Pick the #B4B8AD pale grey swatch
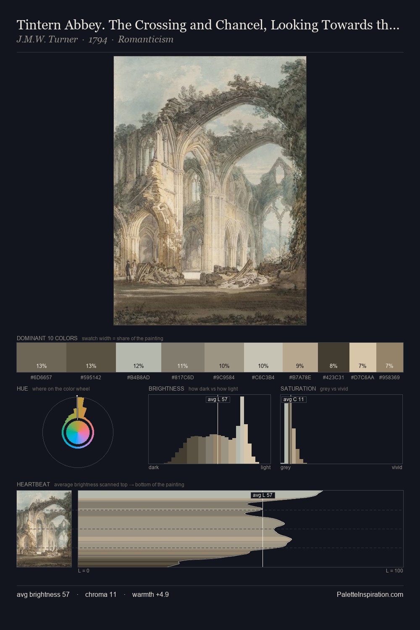420x630 pixels. click(x=139, y=357)
